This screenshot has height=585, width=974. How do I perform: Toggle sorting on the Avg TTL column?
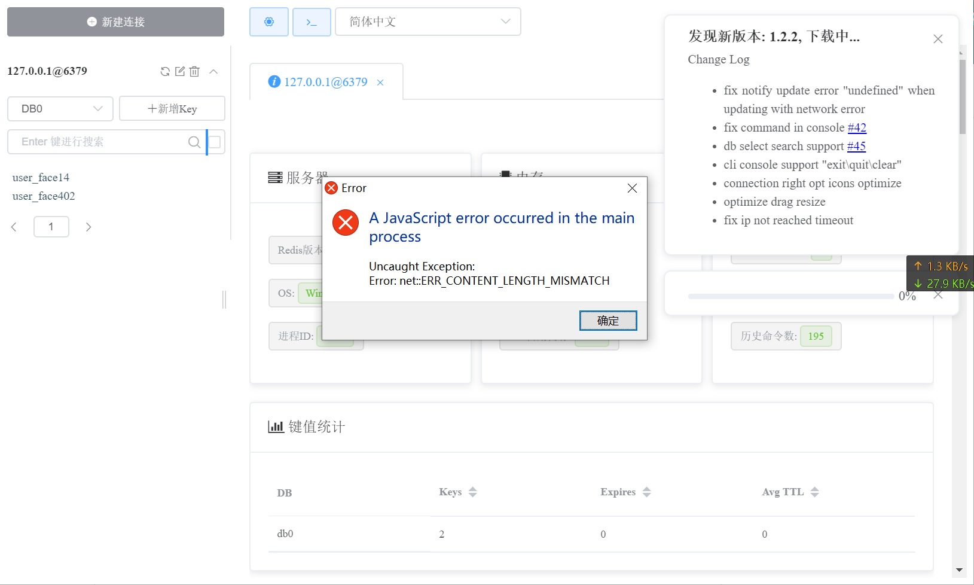click(x=814, y=492)
